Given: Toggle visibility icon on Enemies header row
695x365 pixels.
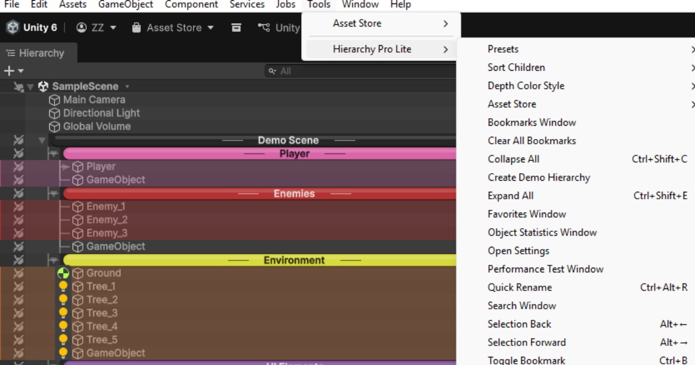Looking at the screenshot, I should coord(19,194).
